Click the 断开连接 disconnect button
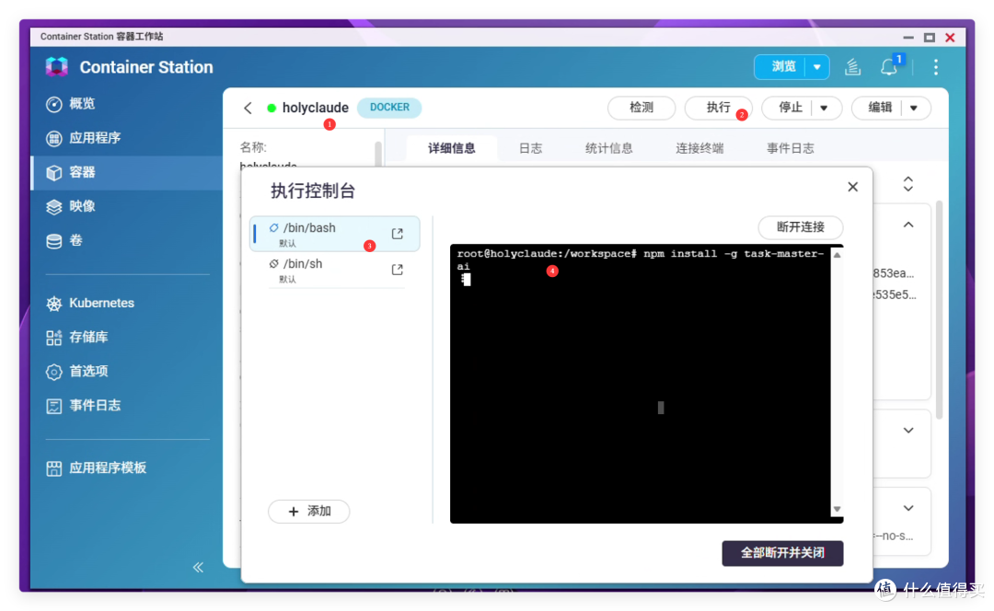Screen dimensions: 994x611 coord(801,227)
